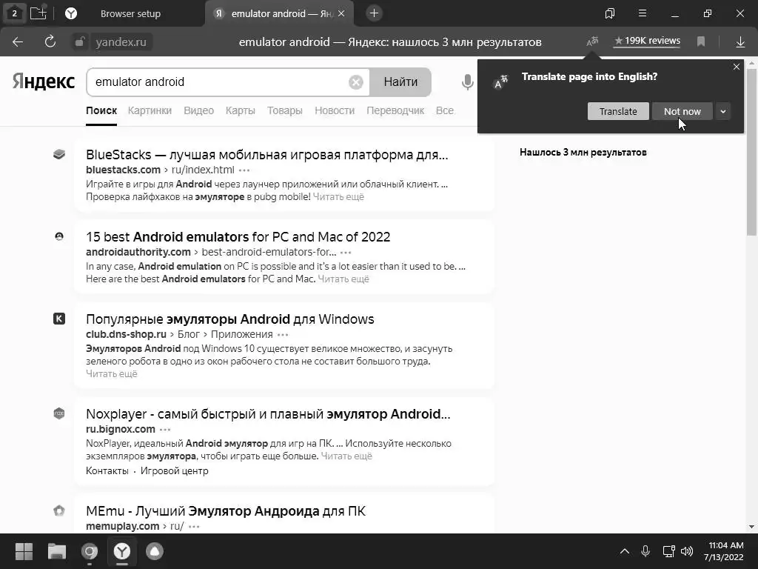Viewport: 758px width, 569px height.
Task: Click the BlueStacks favicon
Action: [59, 154]
